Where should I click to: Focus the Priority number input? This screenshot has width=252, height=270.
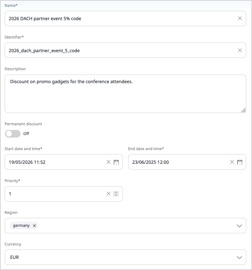(54, 194)
